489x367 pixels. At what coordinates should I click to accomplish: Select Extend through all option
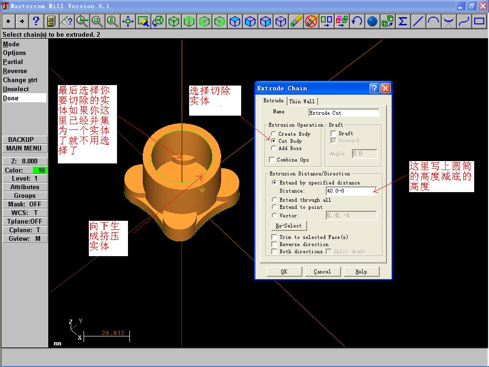[x=274, y=200]
